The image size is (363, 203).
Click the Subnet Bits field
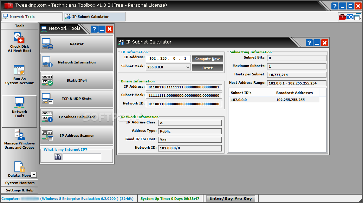tap(297, 58)
